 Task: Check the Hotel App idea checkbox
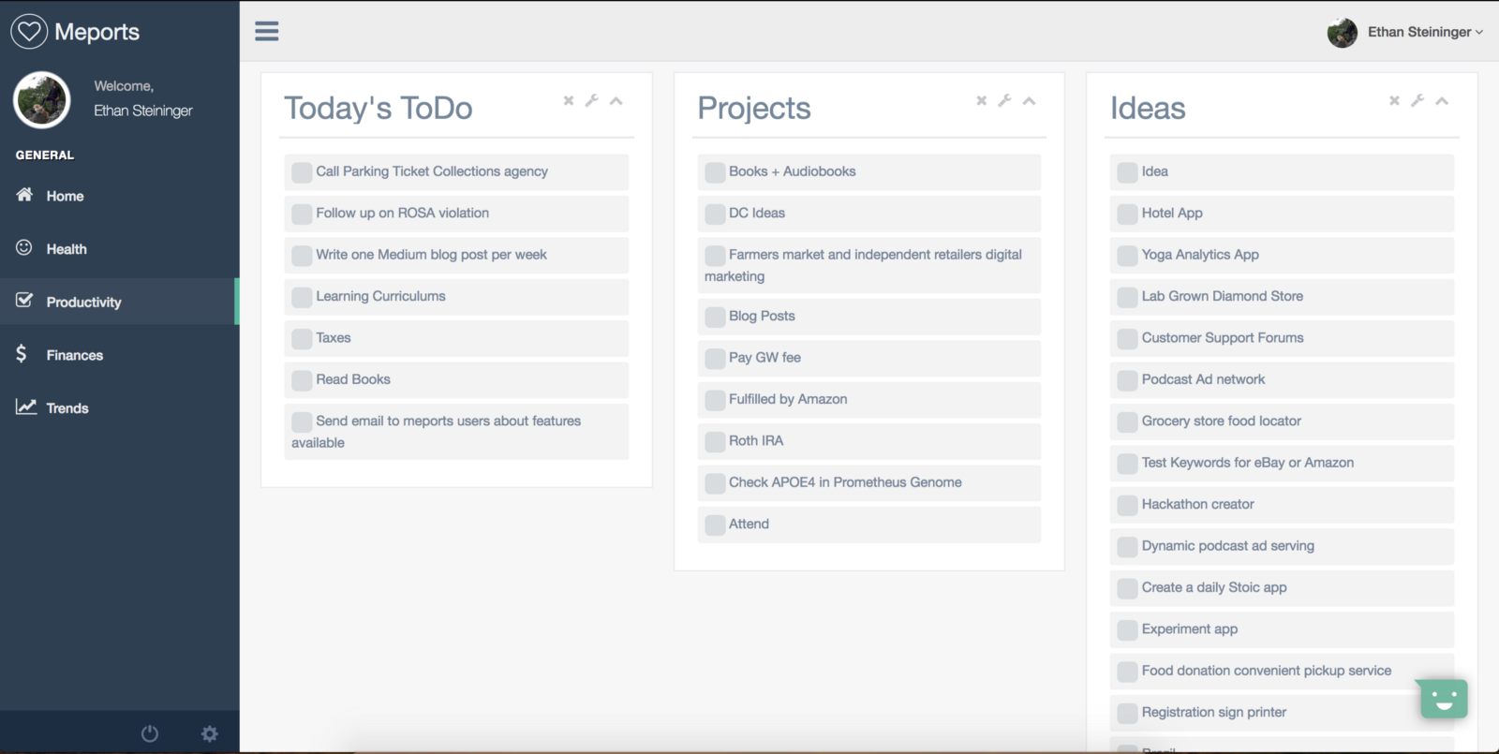[1127, 214]
